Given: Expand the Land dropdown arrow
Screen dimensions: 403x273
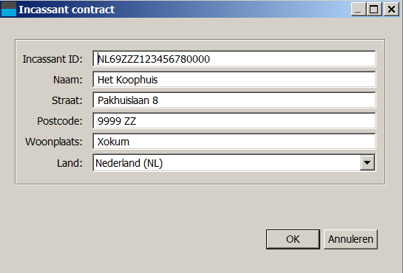Looking at the screenshot, I should [367, 163].
